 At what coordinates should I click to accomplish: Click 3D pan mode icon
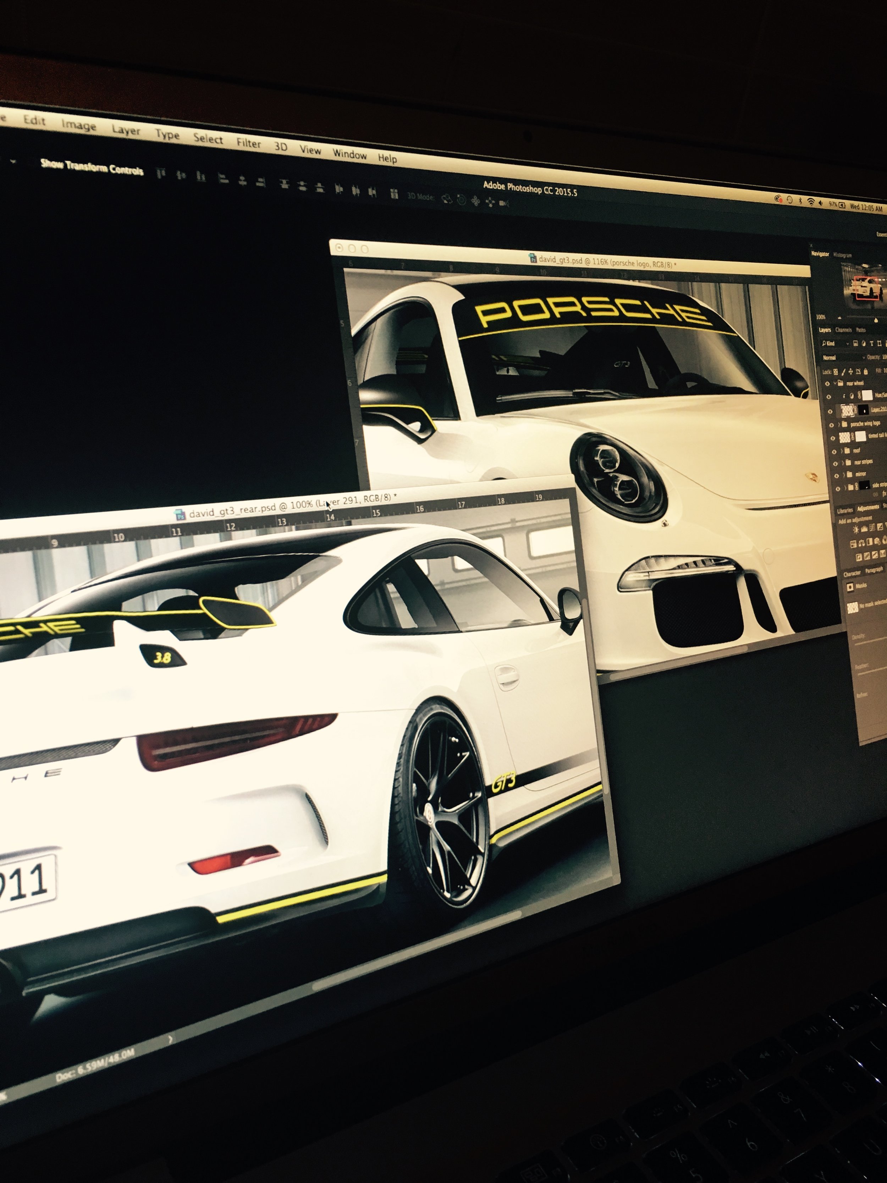click(x=475, y=202)
